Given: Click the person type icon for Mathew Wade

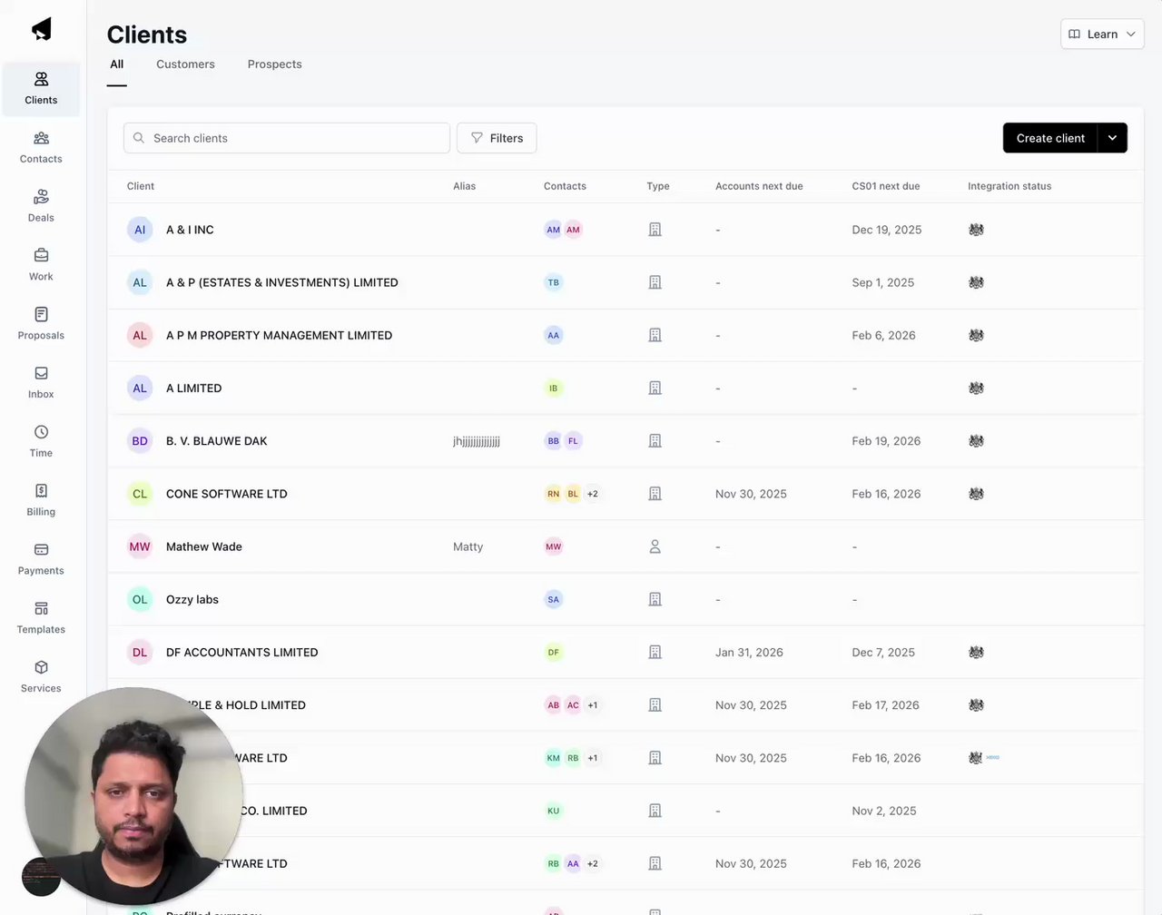Looking at the screenshot, I should coord(655,546).
